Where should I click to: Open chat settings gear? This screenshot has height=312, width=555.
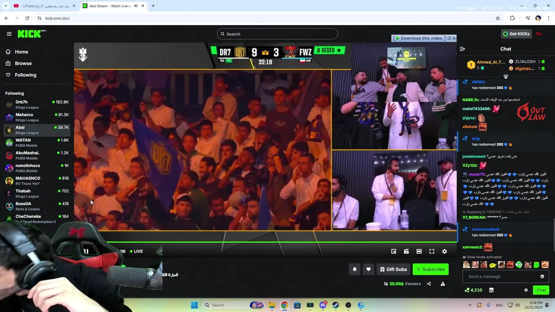(526, 290)
